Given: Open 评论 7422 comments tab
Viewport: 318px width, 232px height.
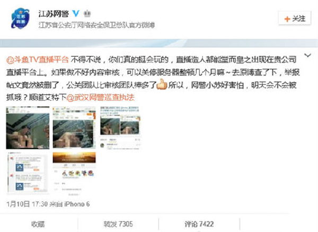Looking at the screenshot, I should (x=199, y=224).
